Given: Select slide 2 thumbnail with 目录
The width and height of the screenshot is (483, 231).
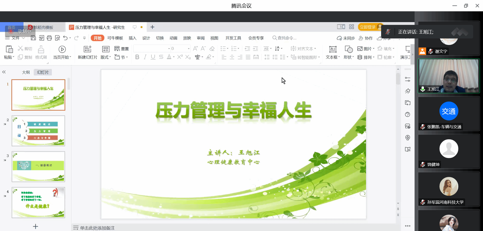Looking at the screenshot, I should (x=38, y=131).
